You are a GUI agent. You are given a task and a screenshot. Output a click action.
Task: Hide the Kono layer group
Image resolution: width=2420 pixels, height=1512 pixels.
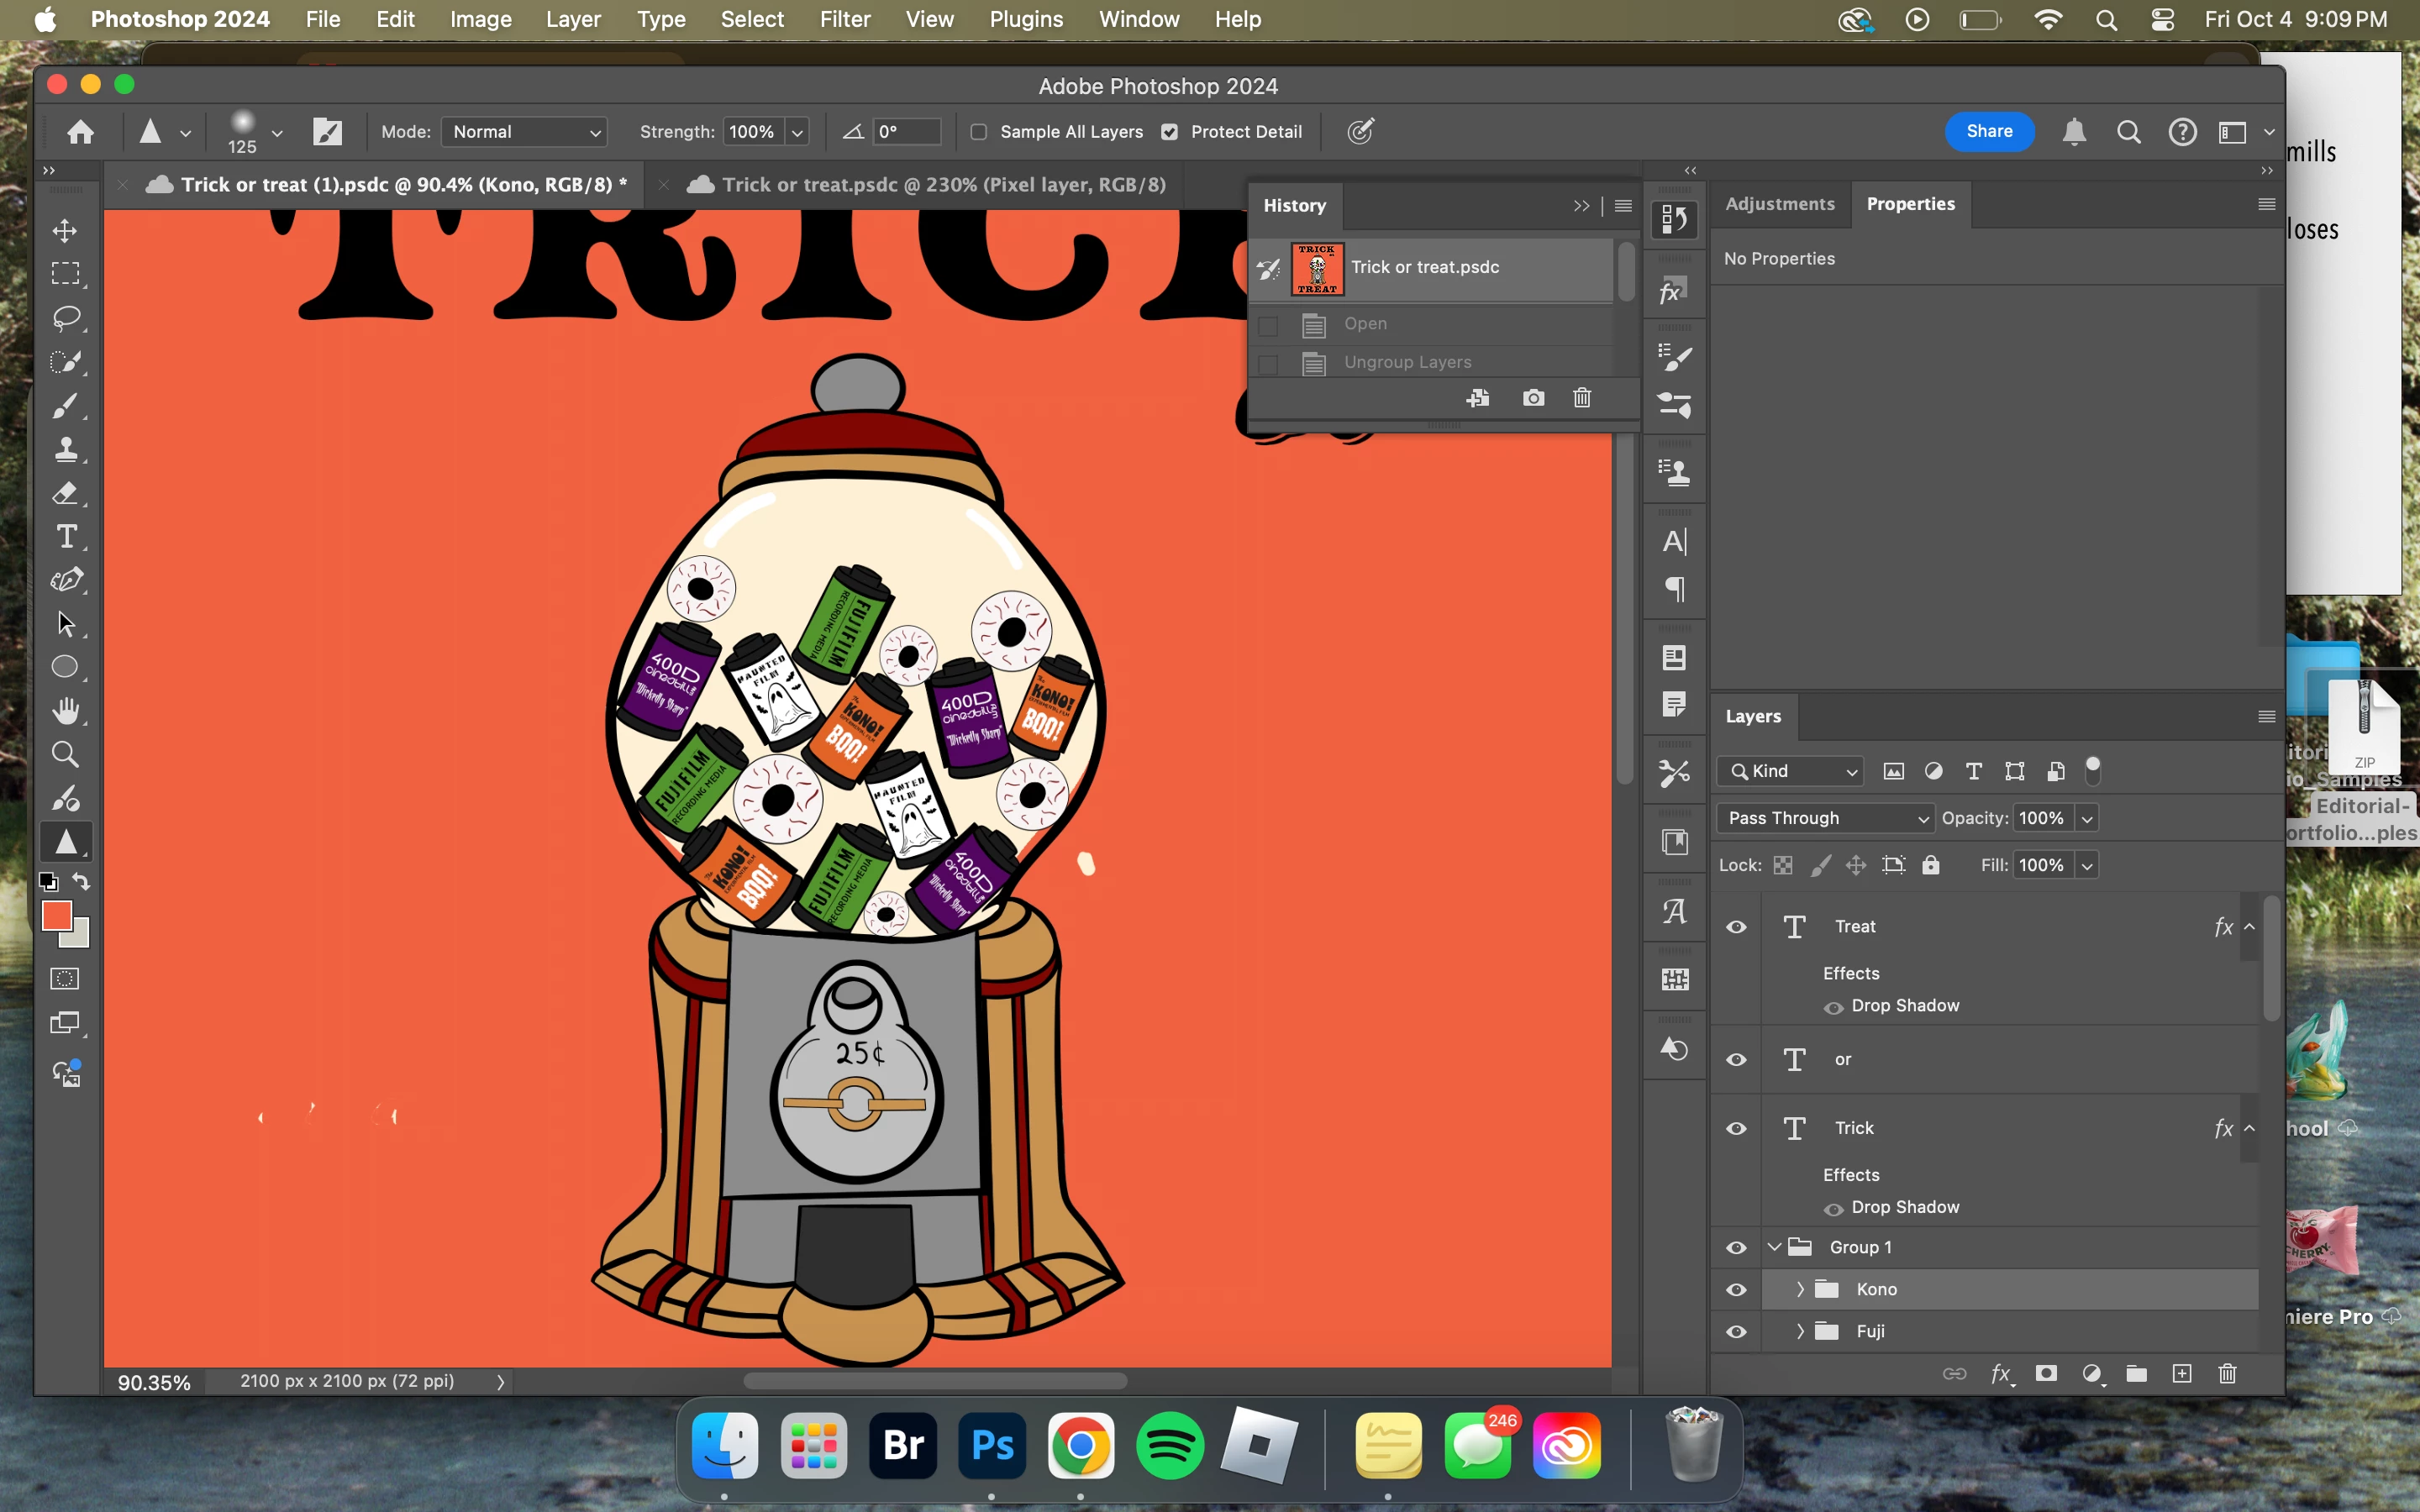pos(1736,1290)
